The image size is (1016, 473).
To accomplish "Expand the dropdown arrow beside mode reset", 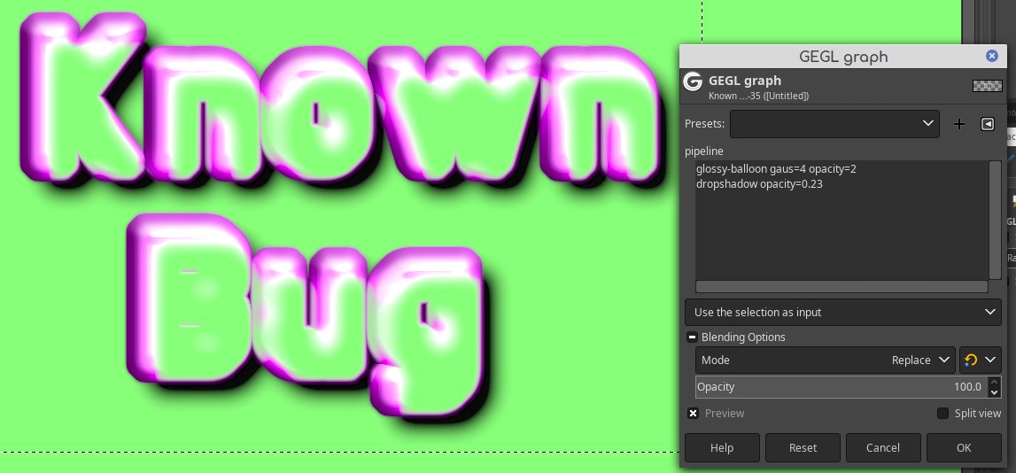I will point(990,361).
